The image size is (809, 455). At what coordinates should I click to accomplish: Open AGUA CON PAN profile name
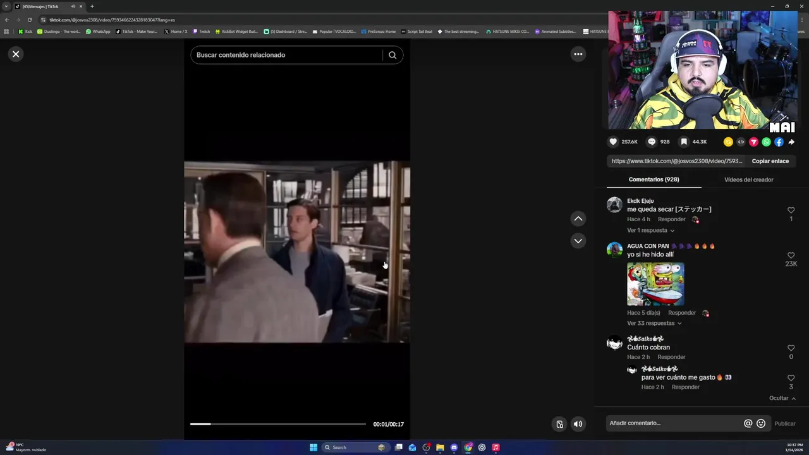coord(648,246)
